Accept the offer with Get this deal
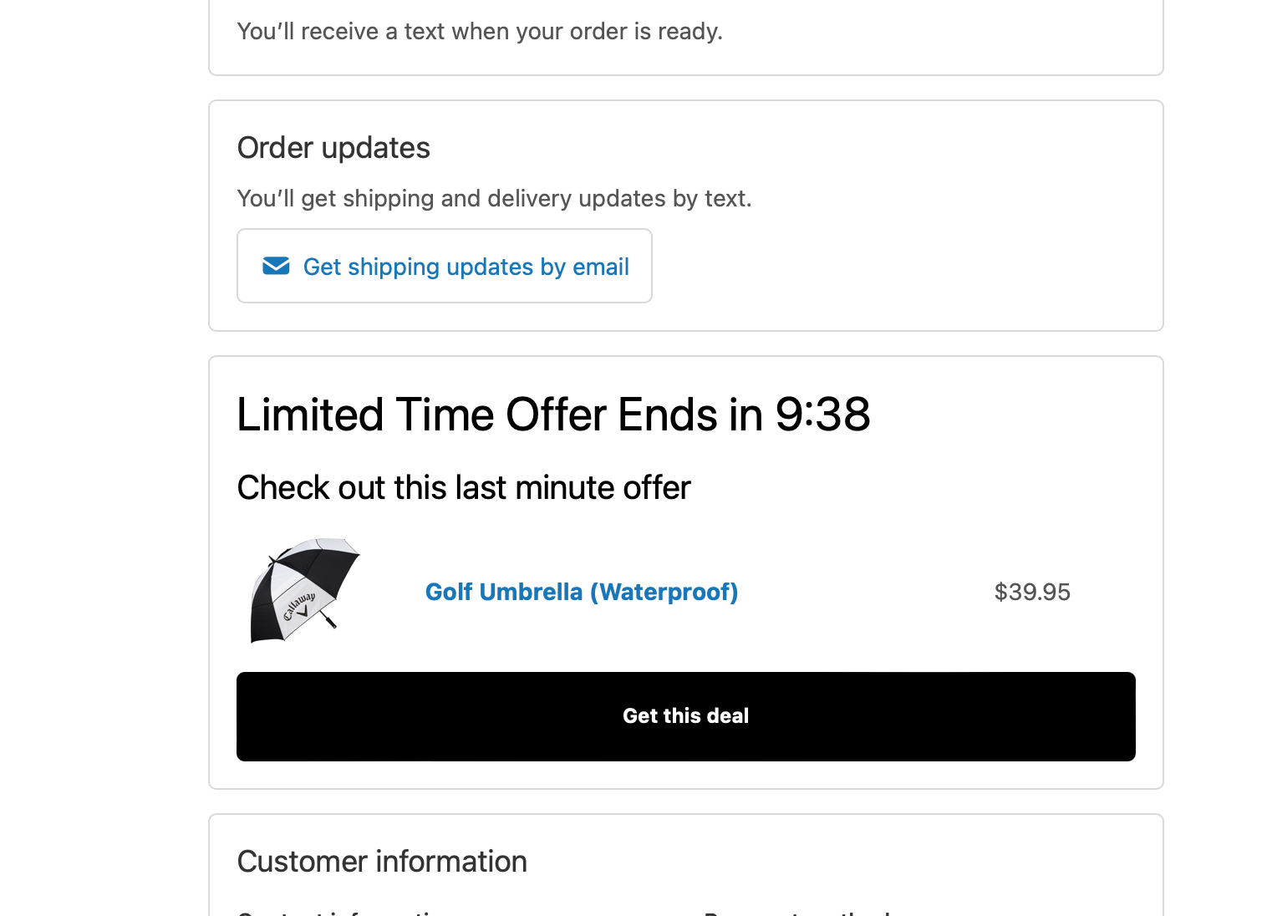The height and width of the screenshot is (916, 1267). tap(686, 716)
